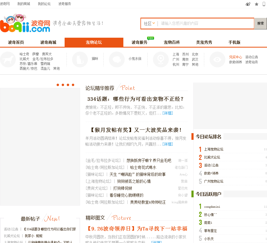Click the right sidebar ad banner
267x243 pixels.
230,106
